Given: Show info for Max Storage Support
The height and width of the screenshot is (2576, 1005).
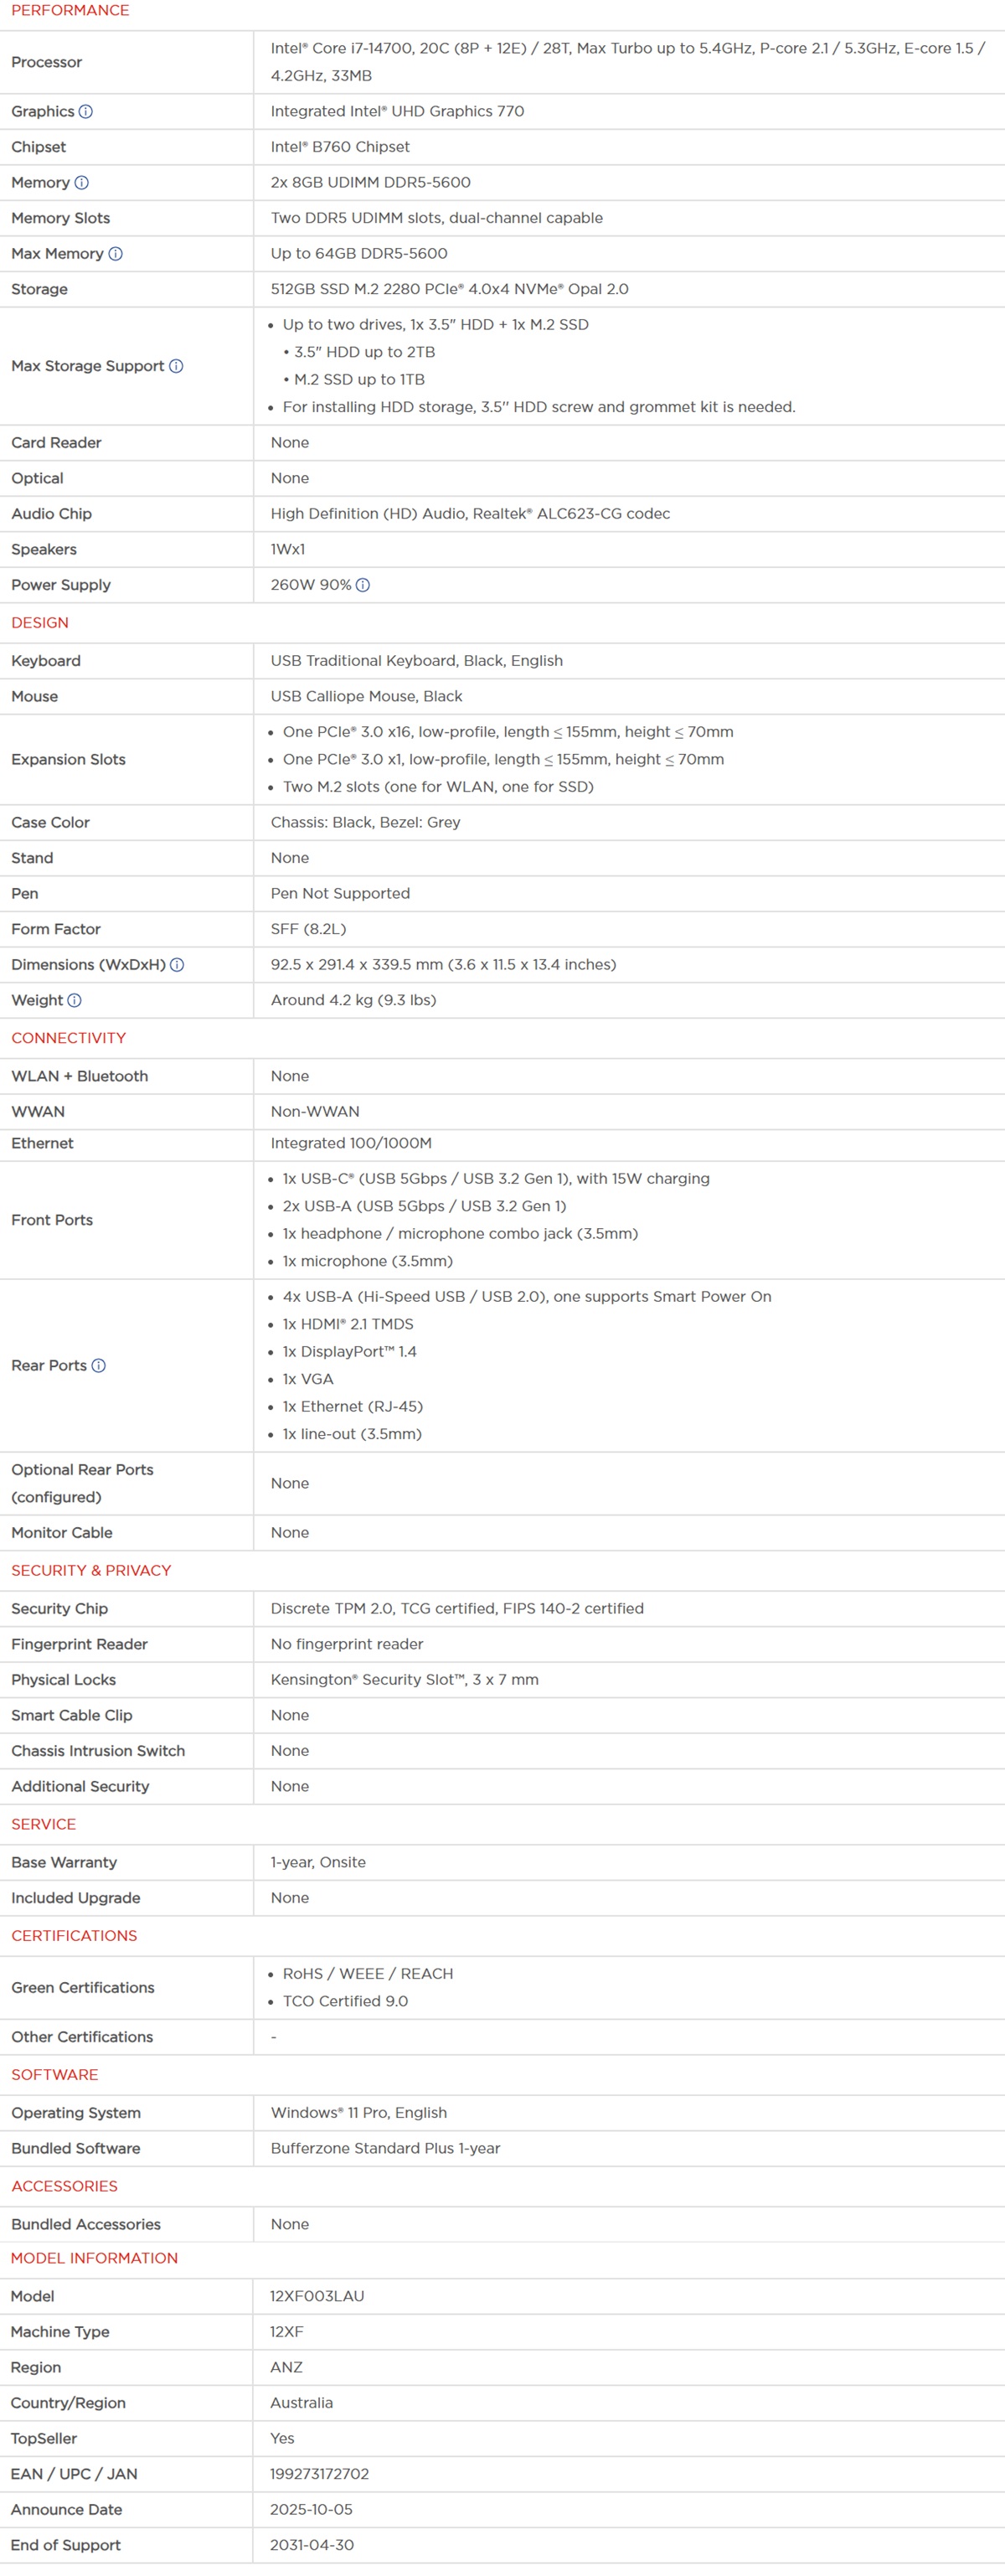Looking at the screenshot, I should click(176, 366).
